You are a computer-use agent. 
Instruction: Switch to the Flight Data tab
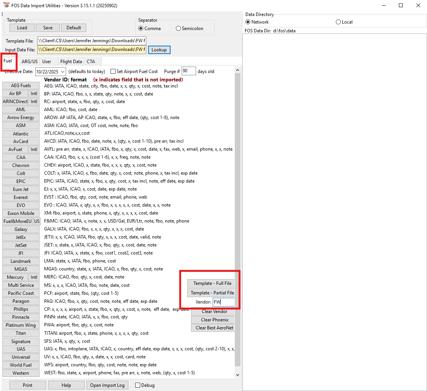[x=71, y=62]
